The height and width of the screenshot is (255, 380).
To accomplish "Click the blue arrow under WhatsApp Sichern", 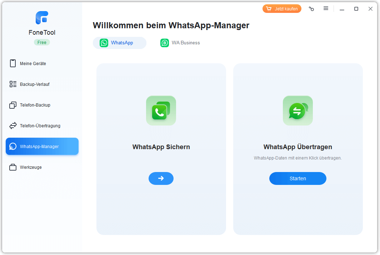I will click(x=161, y=178).
